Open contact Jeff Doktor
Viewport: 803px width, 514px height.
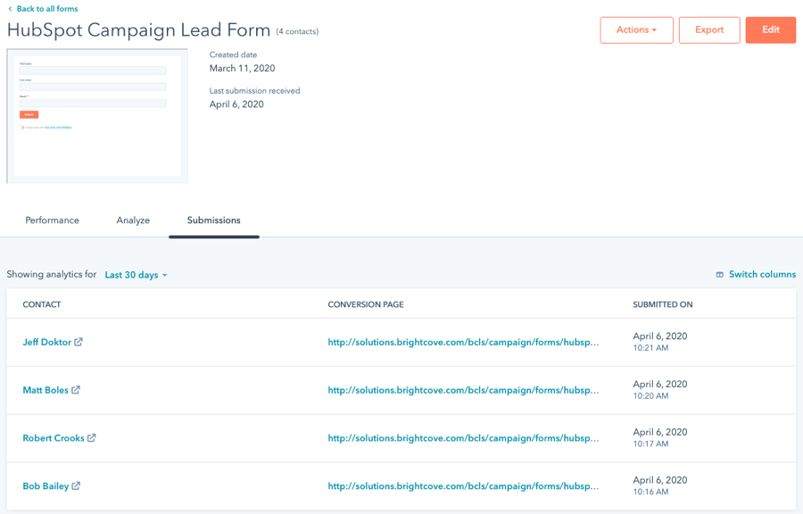pyautogui.click(x=46, y=342)
